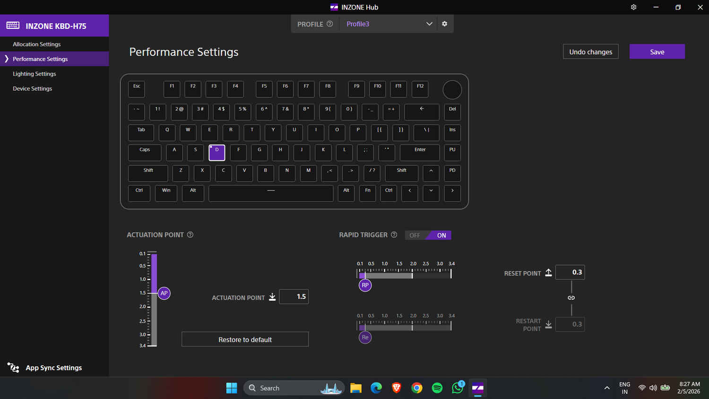Click the help icon beside PROFILE label

pyautogui.click(x=329, y=24)
